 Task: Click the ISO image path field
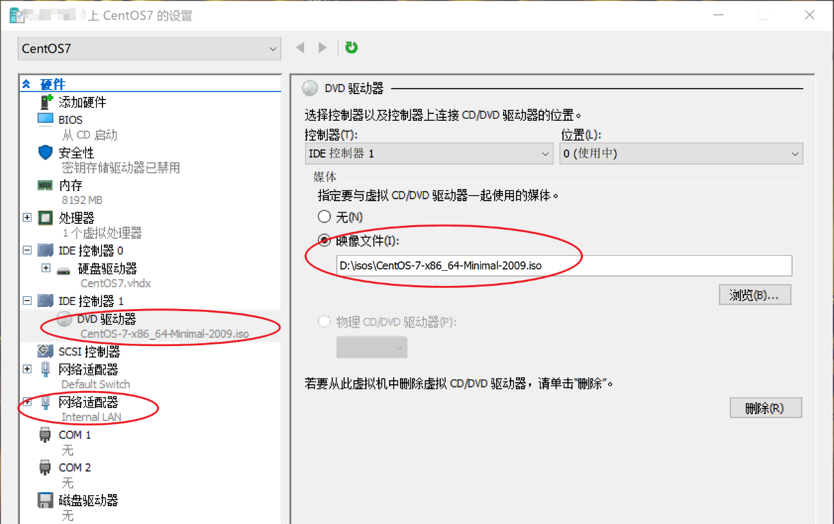tap(562, 265)
